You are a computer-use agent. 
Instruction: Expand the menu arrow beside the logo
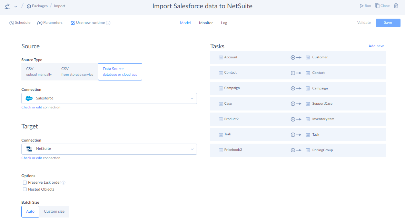(16, 7)
